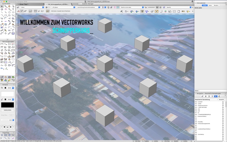227x142 pixels.
Task: Toggle grid snapping in Zeigerfang palette
Action: coord(2,135)
